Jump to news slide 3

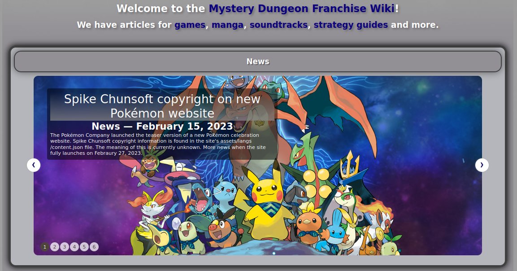(x=65, y=247)
